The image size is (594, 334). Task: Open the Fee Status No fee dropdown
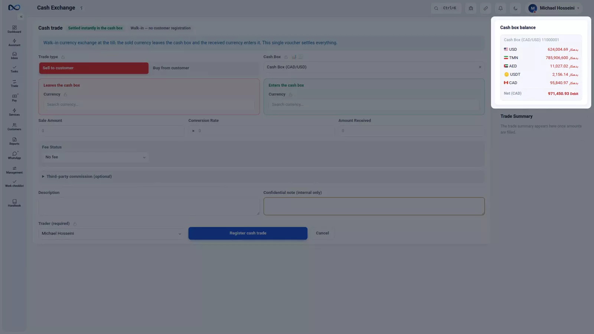point(95,157)
